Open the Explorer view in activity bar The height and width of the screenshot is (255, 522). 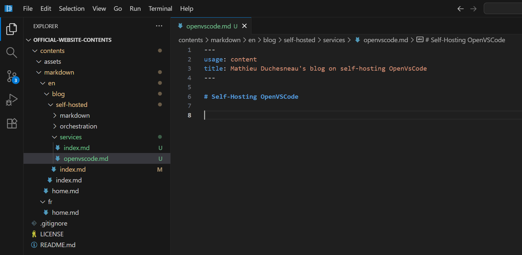12,29
